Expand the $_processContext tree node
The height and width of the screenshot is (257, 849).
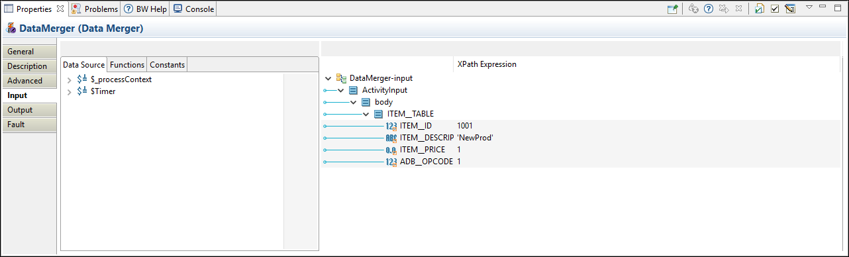(x=70, y=79)
